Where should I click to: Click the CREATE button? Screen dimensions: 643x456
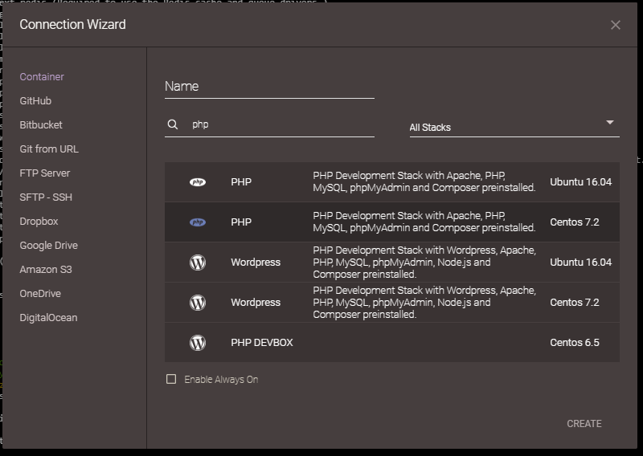pyautogui.click(x=584, y=424)
